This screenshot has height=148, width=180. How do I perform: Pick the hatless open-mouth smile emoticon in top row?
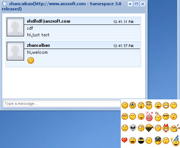click(x=158, y=105)
